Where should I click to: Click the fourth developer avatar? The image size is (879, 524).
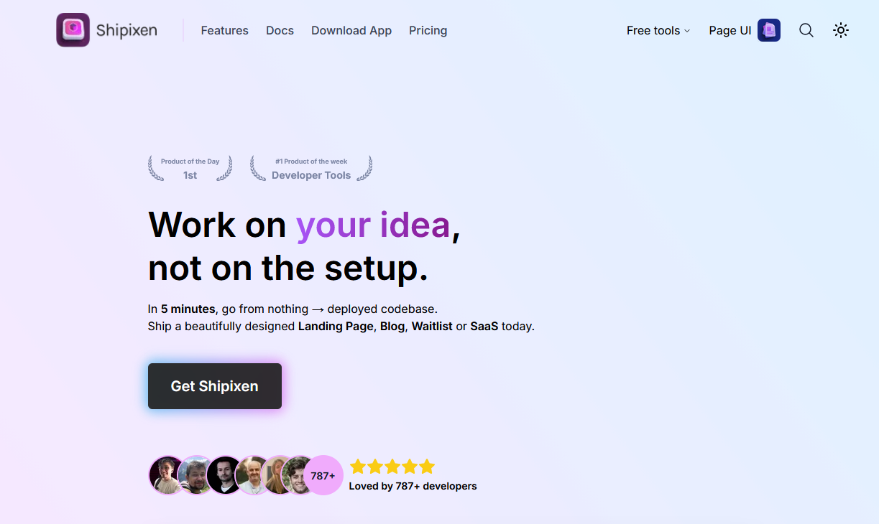253,475
